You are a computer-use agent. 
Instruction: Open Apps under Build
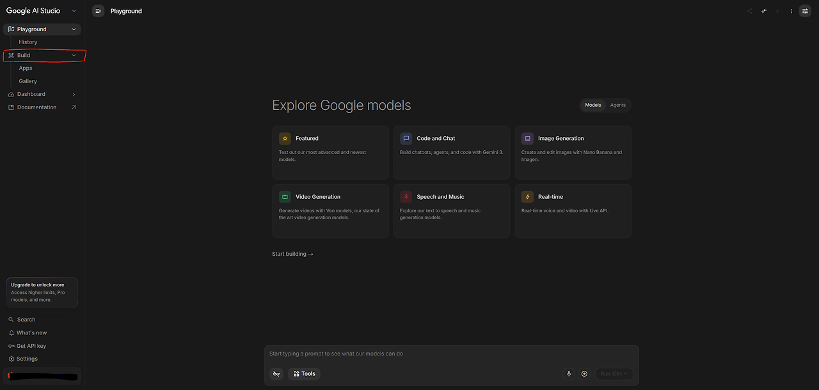[26, 68]
